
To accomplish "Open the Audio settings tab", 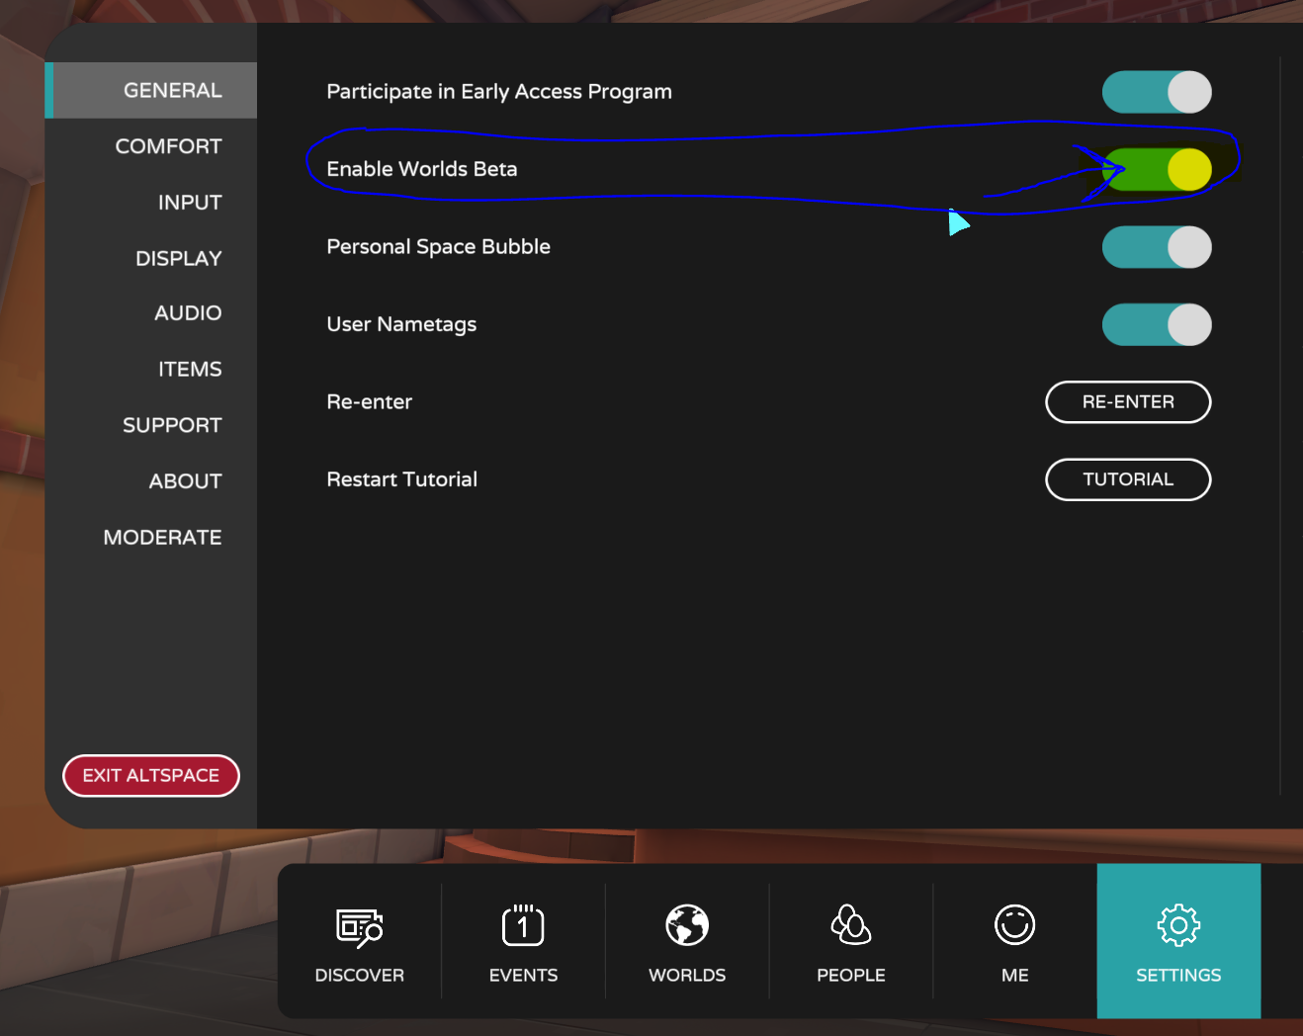I will point(188,313).
